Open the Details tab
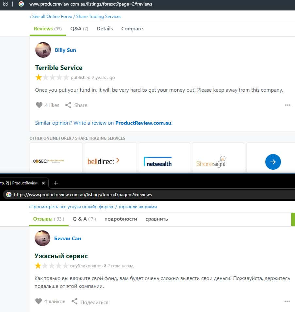 point(105,29)
